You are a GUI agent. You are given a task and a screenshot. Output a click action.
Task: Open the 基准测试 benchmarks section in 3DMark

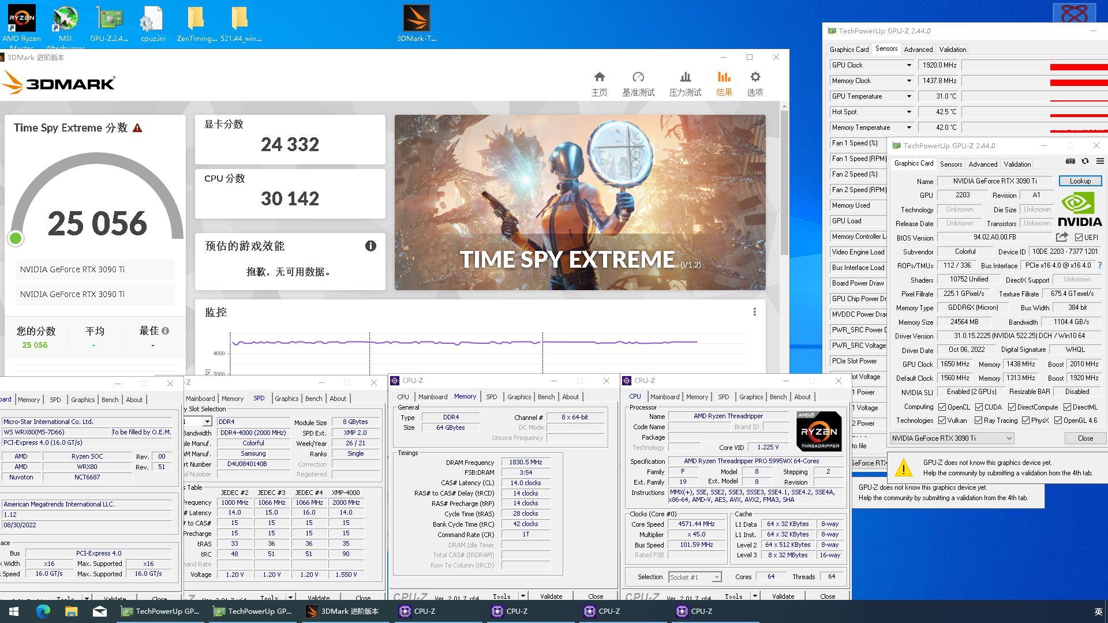point(638,84)
